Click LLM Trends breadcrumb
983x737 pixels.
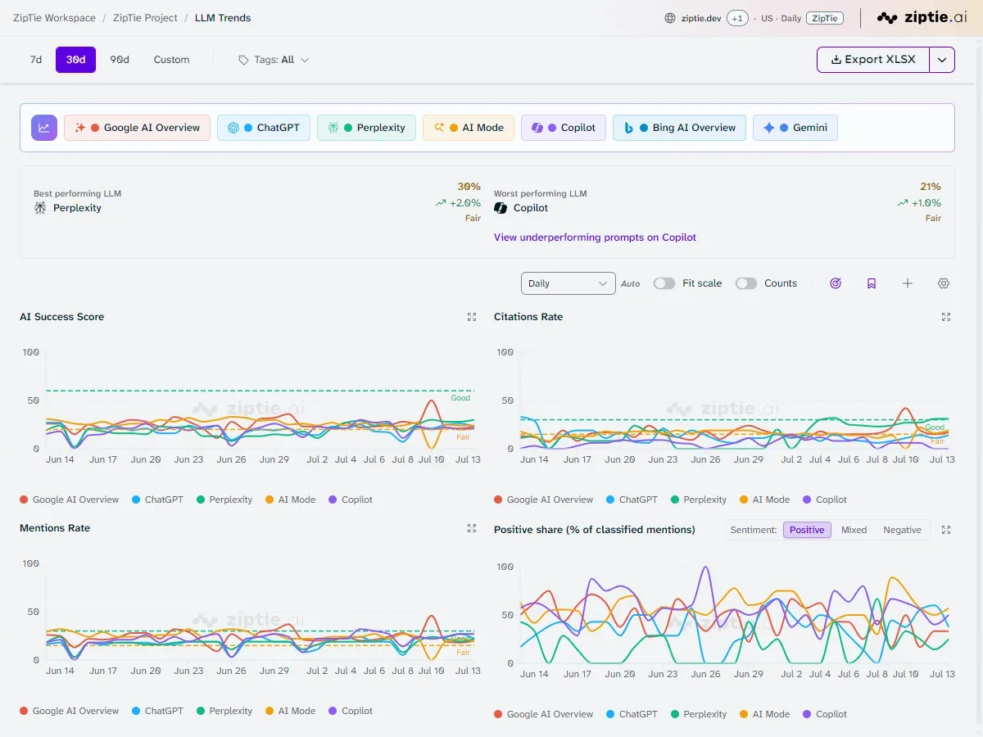pos(223,18)
